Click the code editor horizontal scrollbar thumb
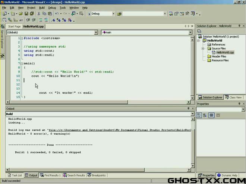246x184 pixels. pos(69,102)
